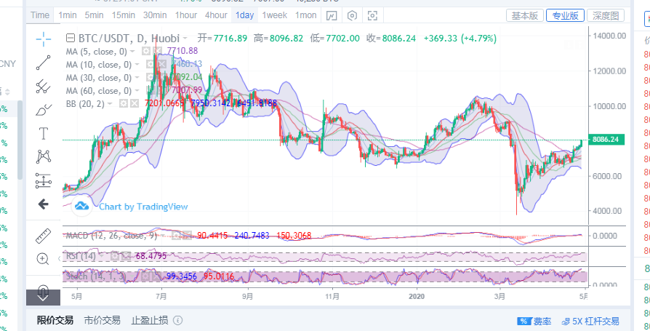The height and width of the screenshot is (331, 650).
Task: Open the 限价交易 limit order tab
Action: [55, 320]
